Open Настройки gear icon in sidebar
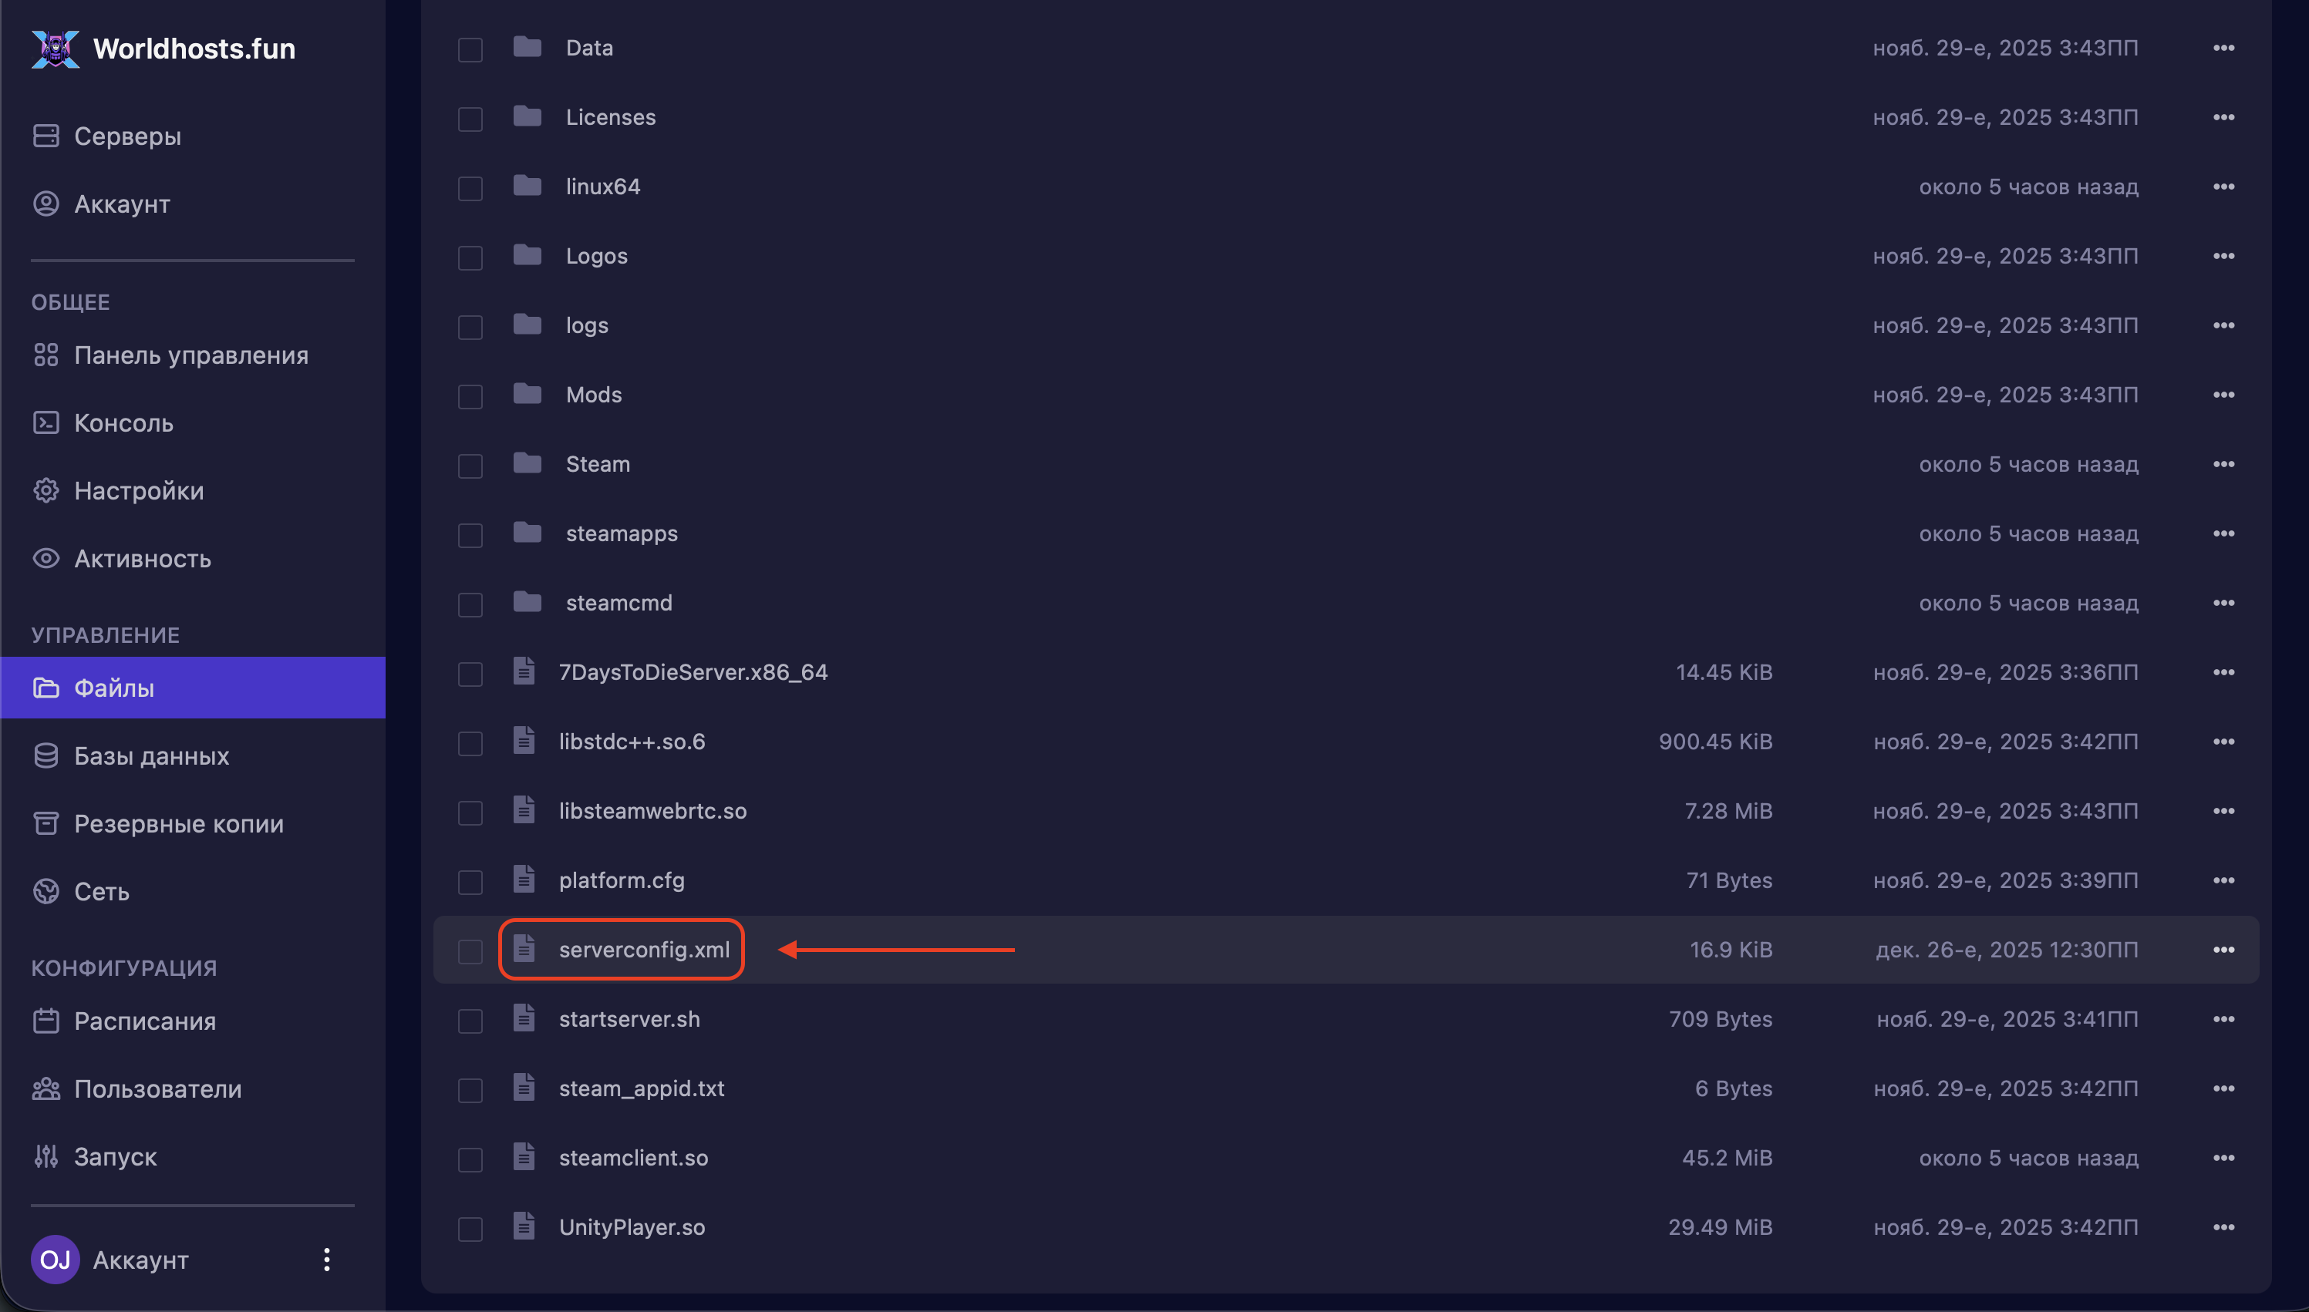The height and width of the screenshot is (1312, 2309). point(46,491)
